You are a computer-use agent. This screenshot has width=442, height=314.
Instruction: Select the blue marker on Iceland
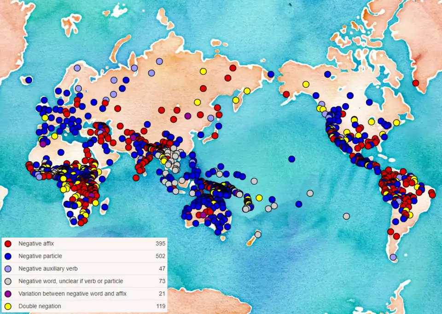(29, 80)
